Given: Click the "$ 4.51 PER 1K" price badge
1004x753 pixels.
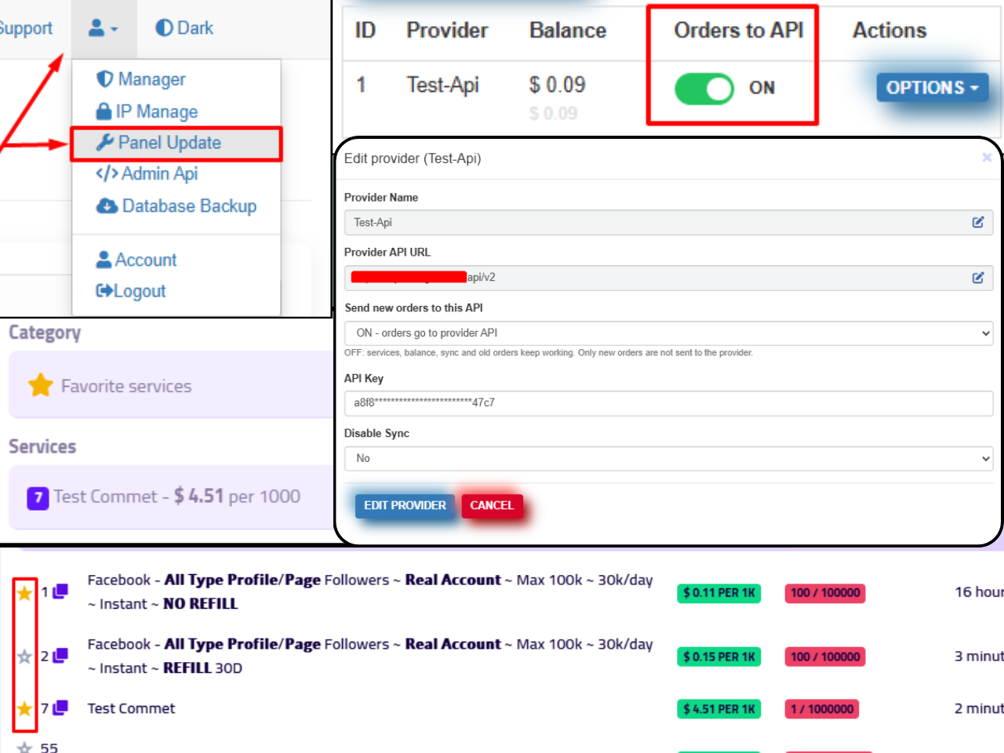Looking at the screenshot, I should [719, 709].
